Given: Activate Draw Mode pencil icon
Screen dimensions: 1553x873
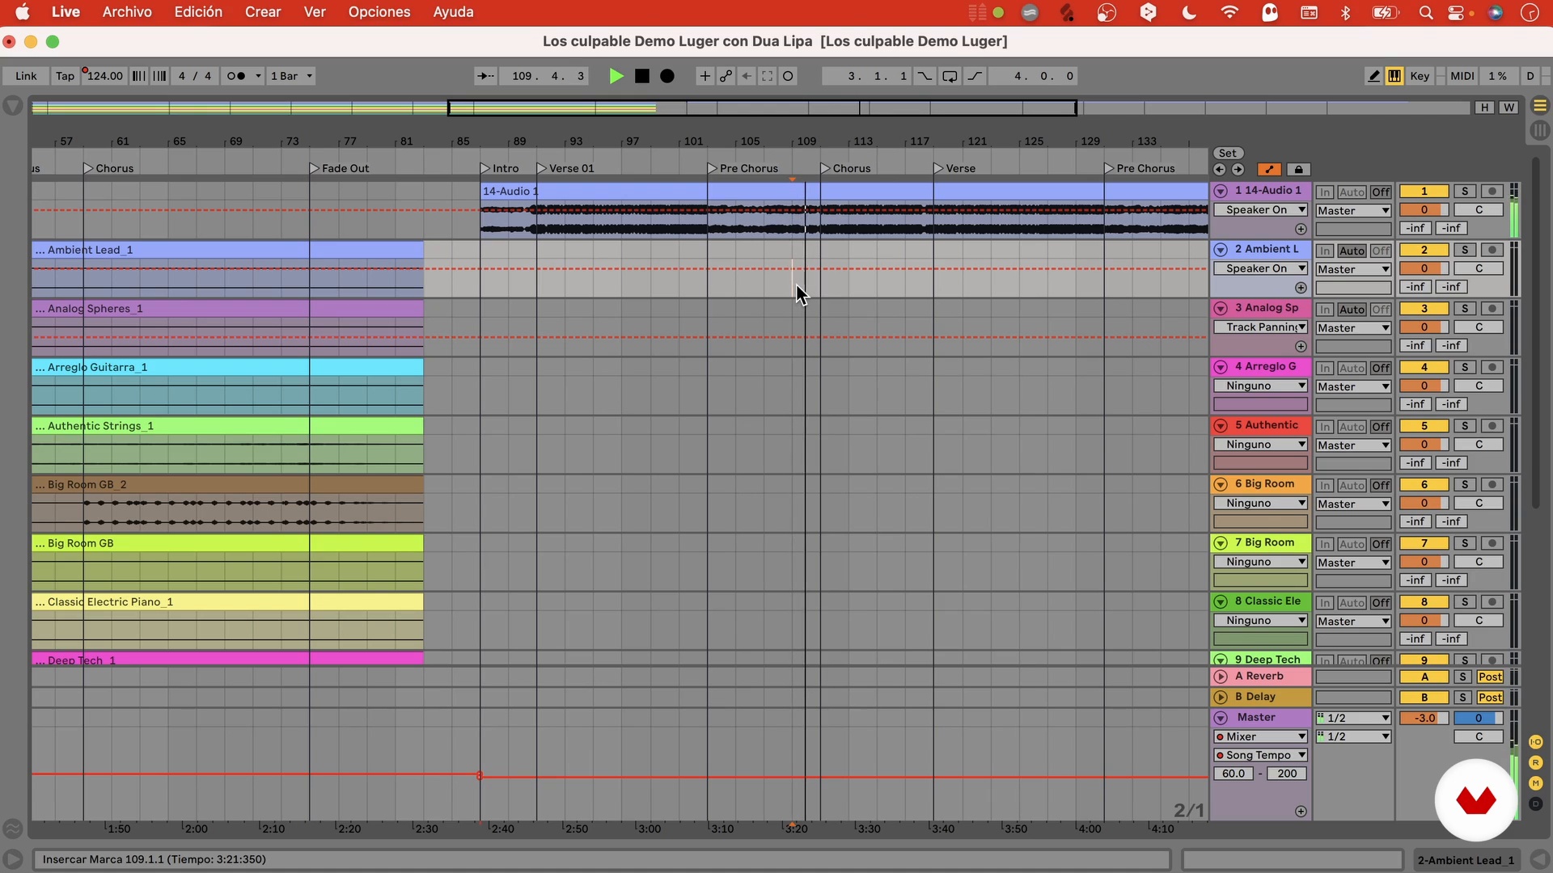Looking at the screenshot, I should click(1373, 76).
